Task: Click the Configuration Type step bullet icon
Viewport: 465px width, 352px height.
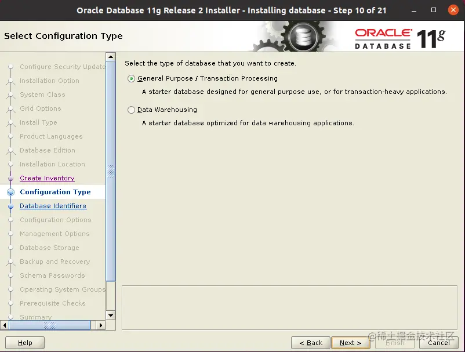Action: [x=10, y=192]
